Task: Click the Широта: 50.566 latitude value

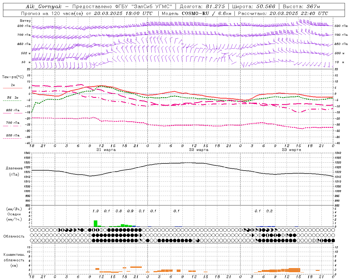Action: (254, 7)
